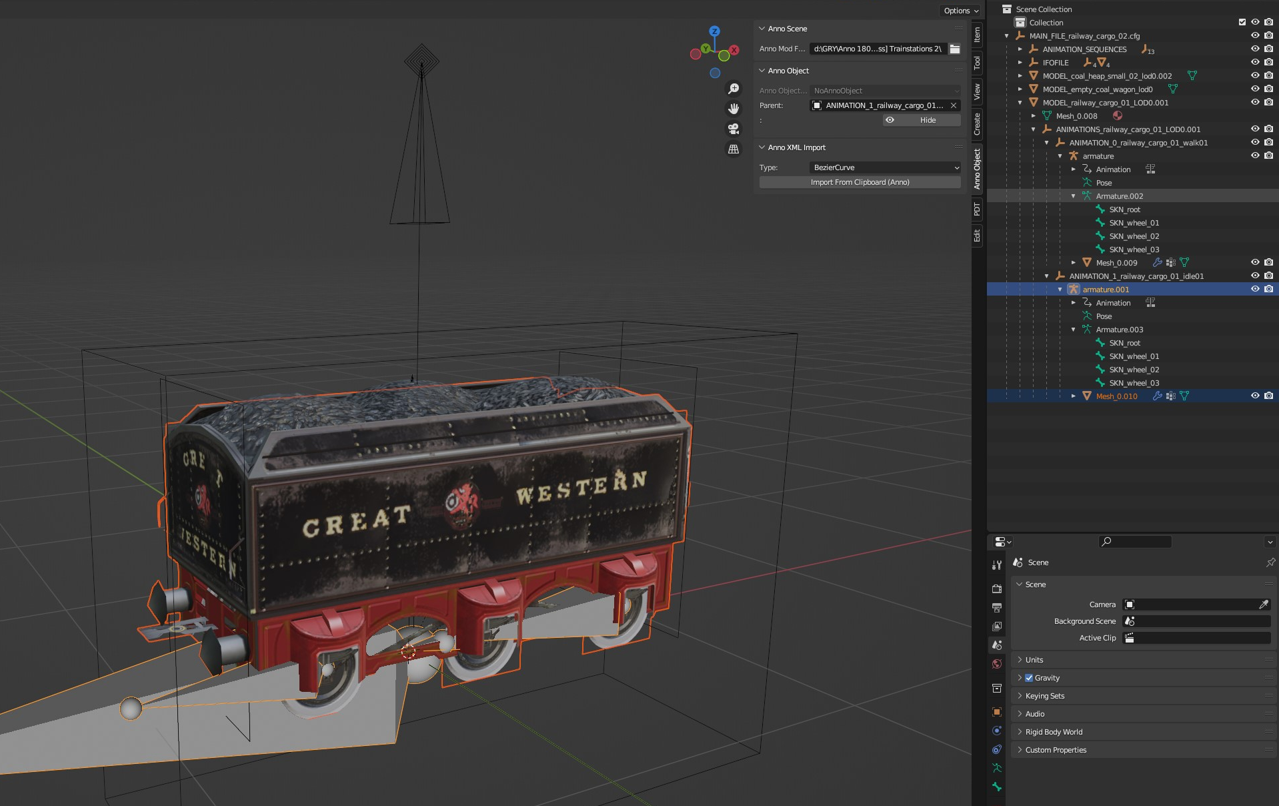Switch to the View sidebar tab
Screen dimensions: 1279x806
(977, 91)
